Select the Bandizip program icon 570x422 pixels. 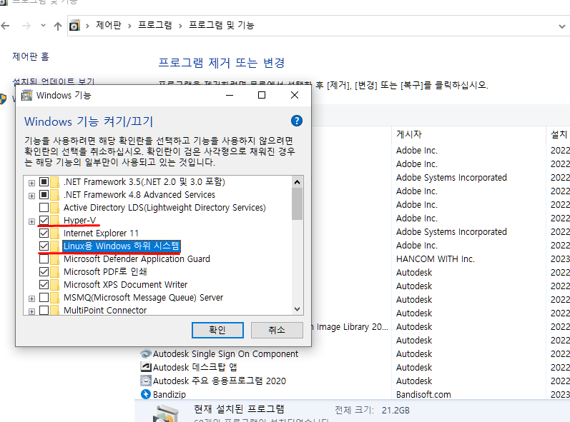[x=146, y=394]
